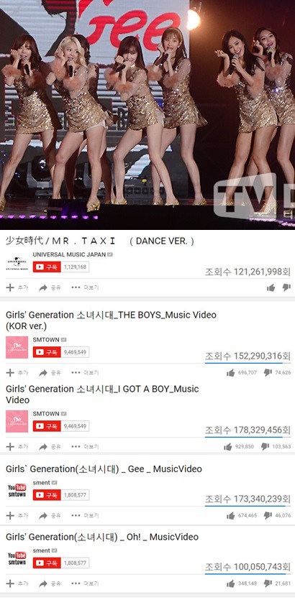Subscribe to sment under the Oh! video
295x600 pixels.
(47, 563)
